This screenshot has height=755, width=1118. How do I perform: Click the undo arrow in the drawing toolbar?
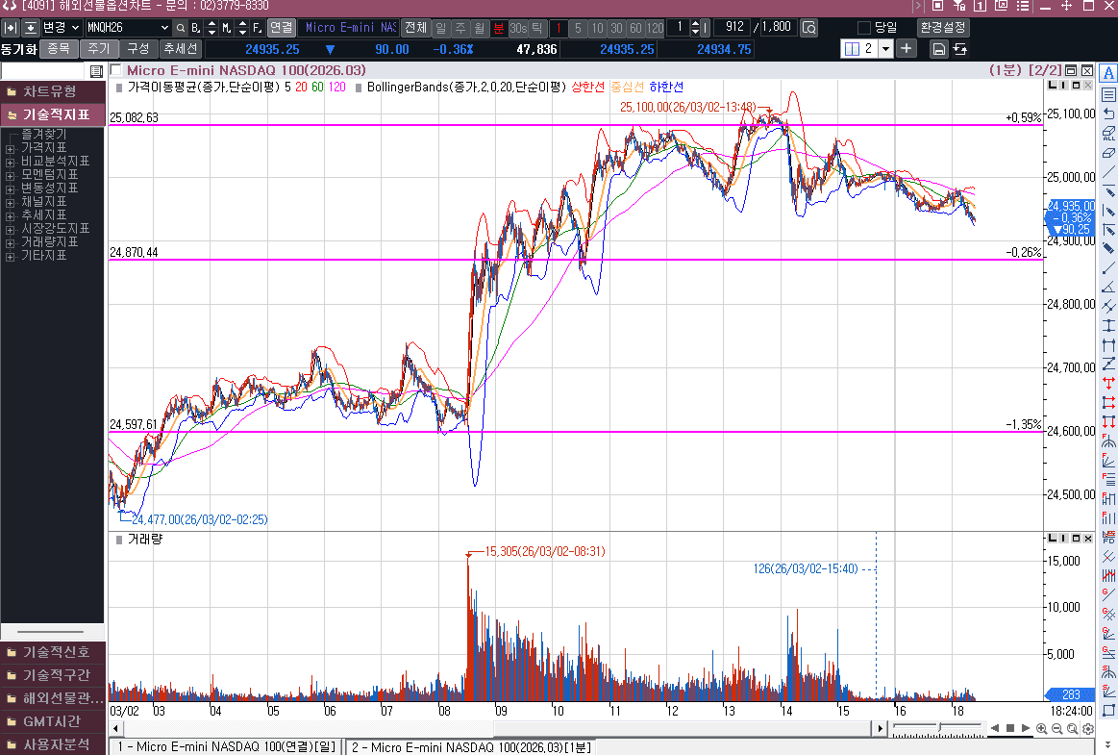point(1108,113)
